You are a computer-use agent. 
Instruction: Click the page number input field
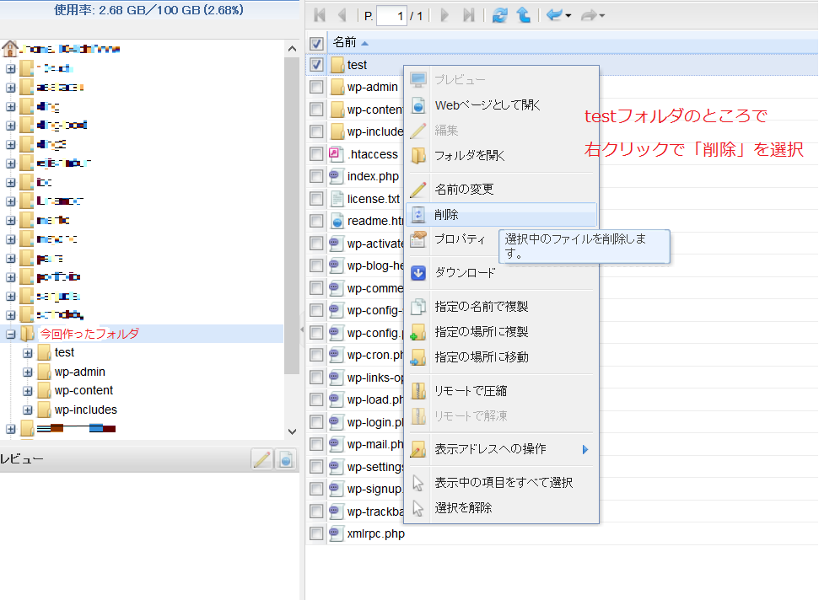[391, 15]
